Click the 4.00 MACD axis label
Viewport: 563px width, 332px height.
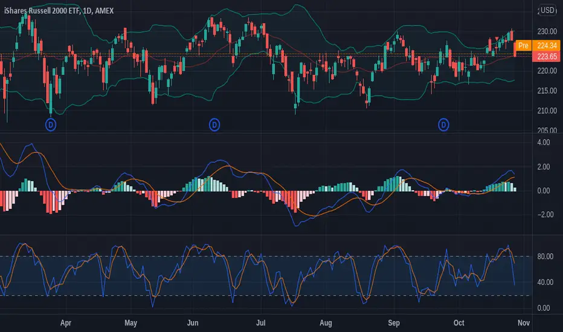coord(543,142)
